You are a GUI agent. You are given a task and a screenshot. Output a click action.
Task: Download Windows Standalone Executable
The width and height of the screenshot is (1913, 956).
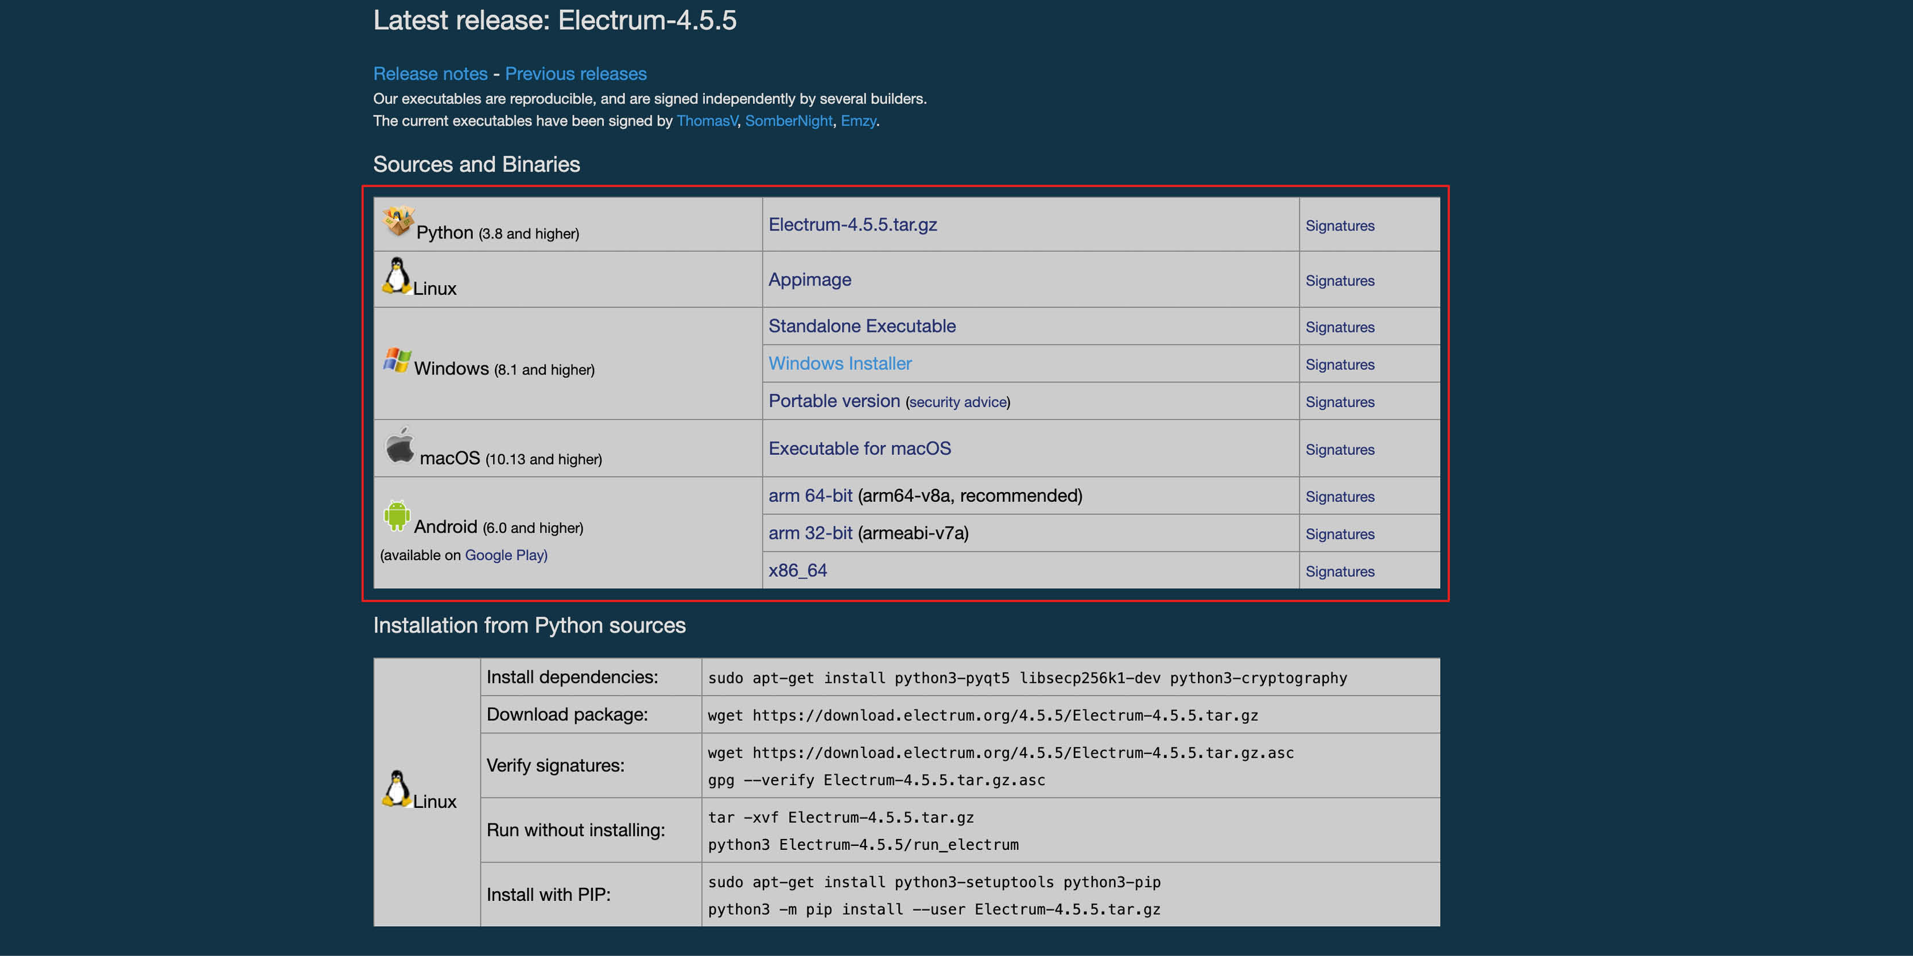tap(862, 326)
